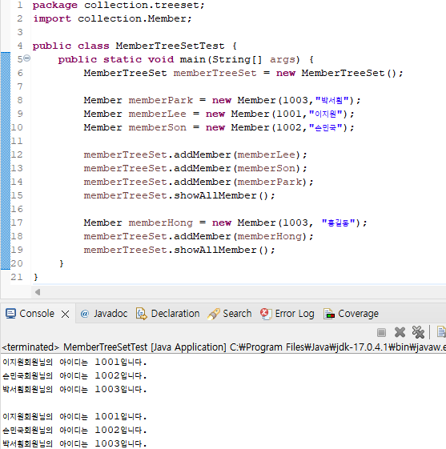Image resolution: width=446 pixels, height=449 pixels.
Task: Click showAllMember() call on line 15
Action: point(221,195)
